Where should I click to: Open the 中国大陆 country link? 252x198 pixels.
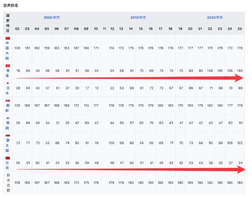[7, 51]
